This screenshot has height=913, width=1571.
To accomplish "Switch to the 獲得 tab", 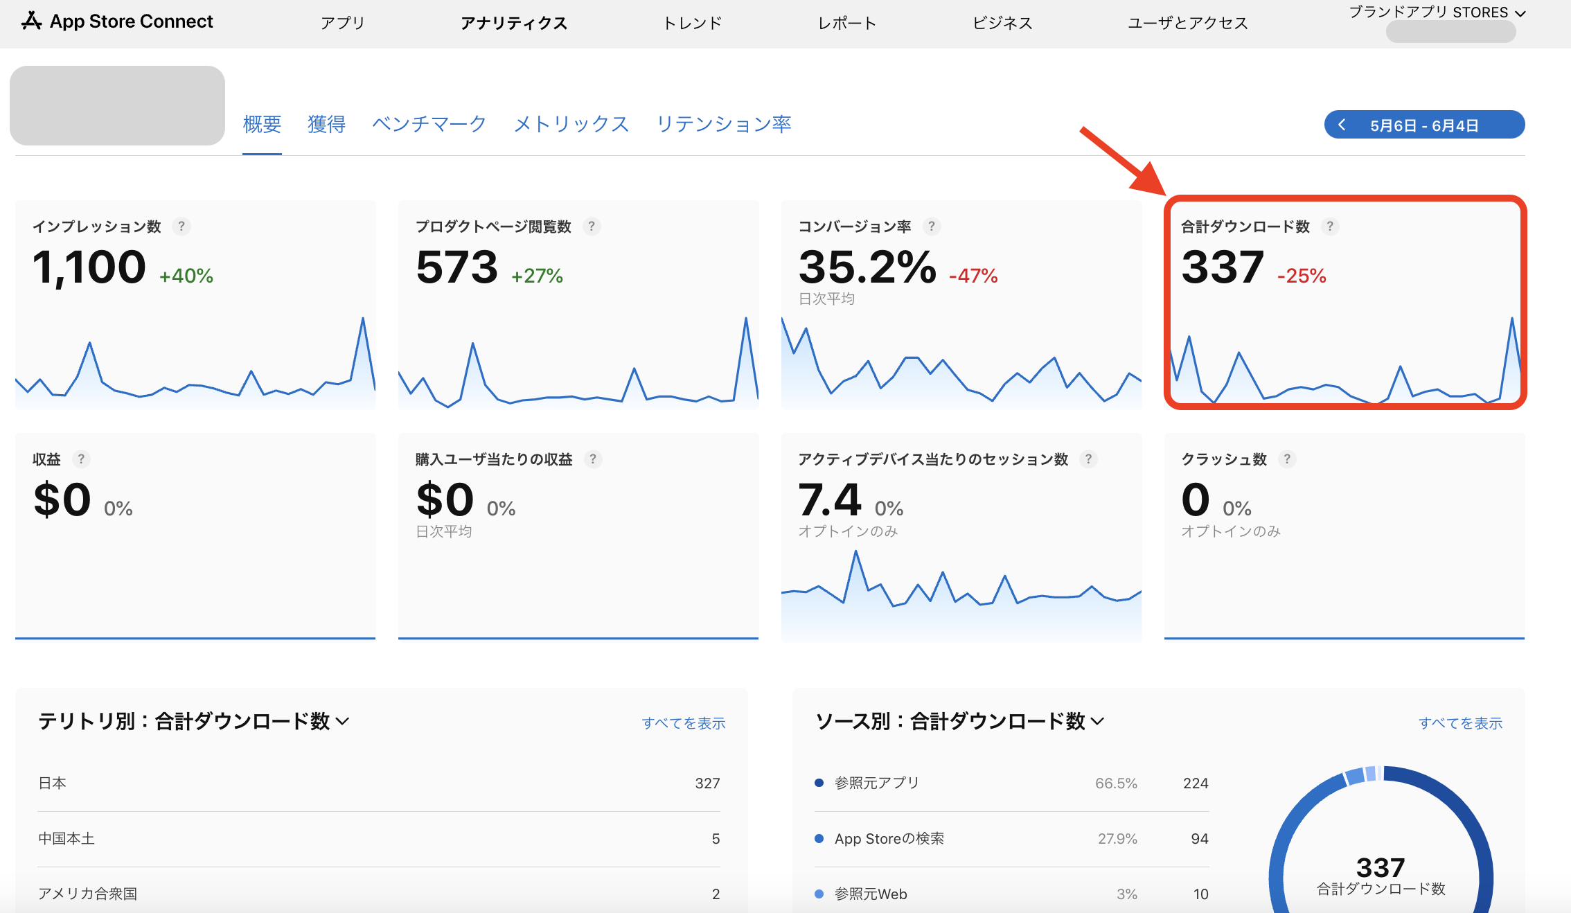I will (326, 124).
